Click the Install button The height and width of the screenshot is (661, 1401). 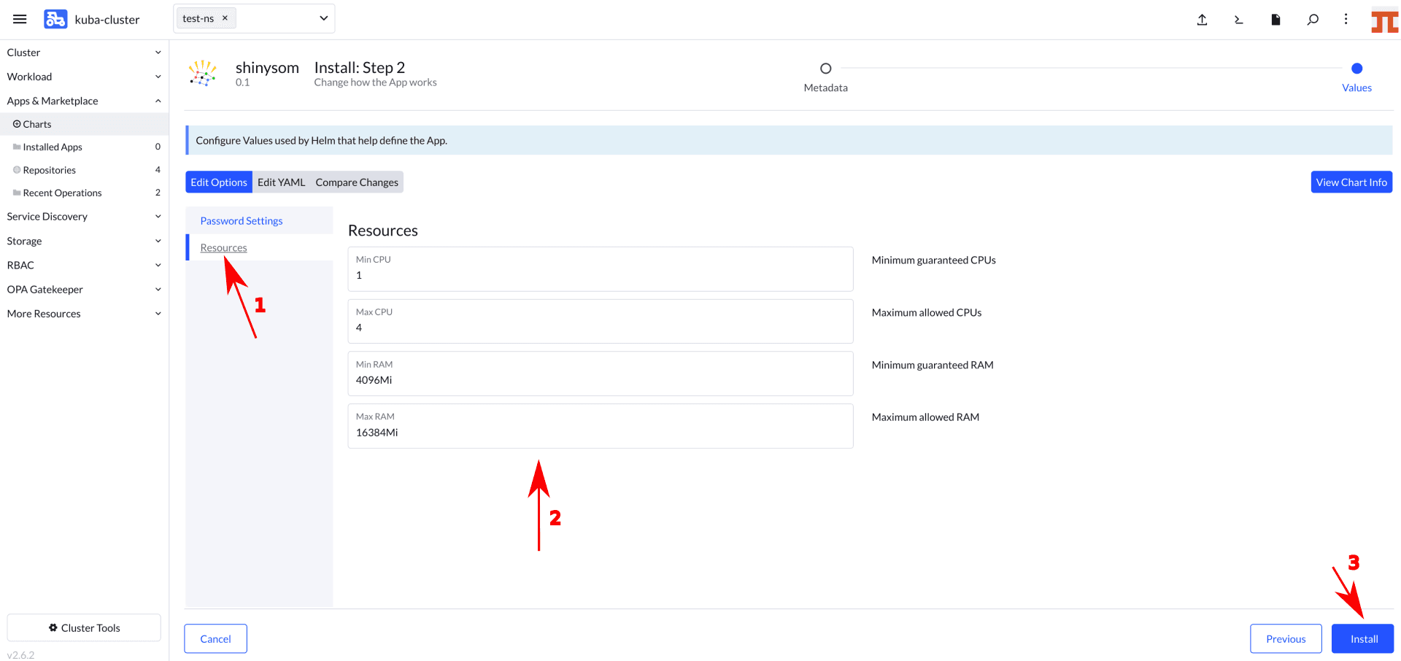(x=1362, y=638)
